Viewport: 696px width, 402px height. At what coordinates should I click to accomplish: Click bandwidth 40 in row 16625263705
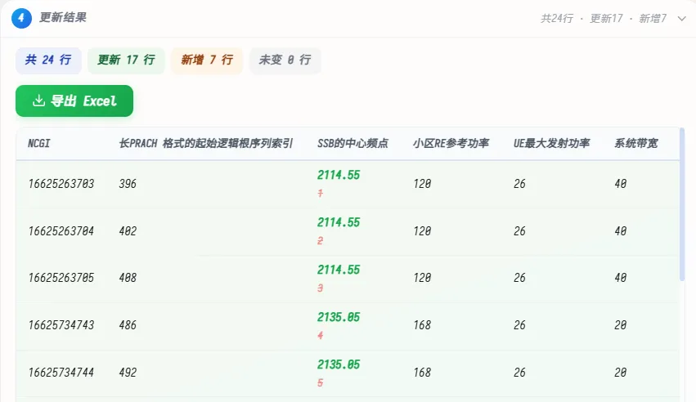coord(621,278)
